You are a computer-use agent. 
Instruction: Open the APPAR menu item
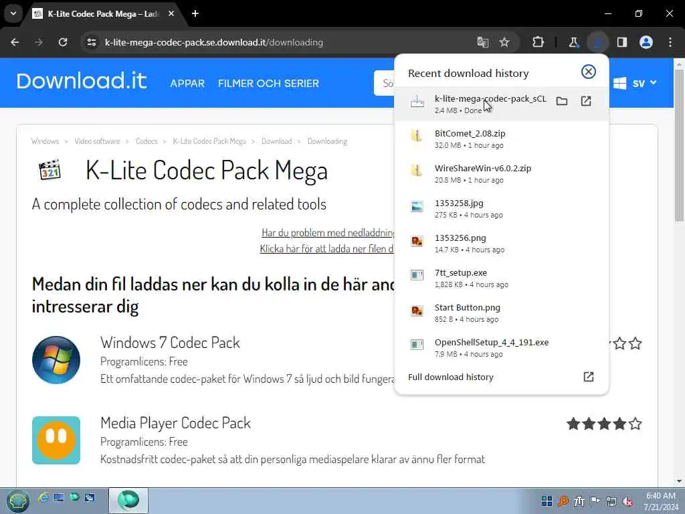coord(187,83)
